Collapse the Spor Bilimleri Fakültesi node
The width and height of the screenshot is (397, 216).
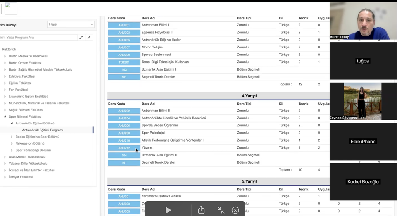(5, 116)
